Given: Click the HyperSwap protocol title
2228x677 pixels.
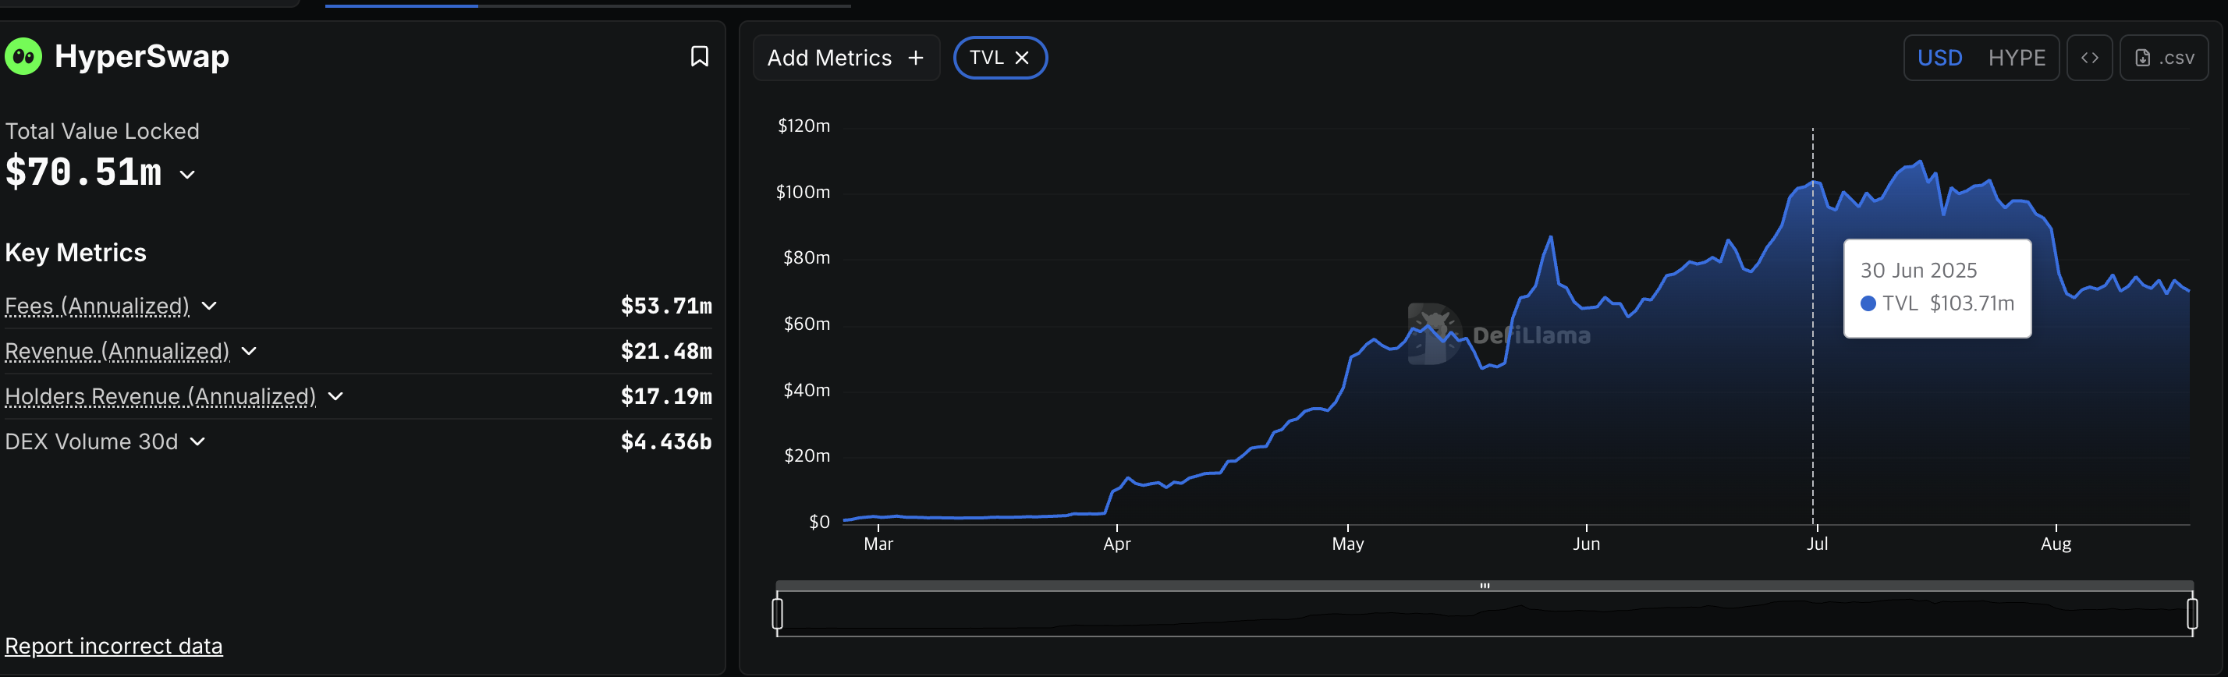Looking at the screenshot, I should point(142,56).
